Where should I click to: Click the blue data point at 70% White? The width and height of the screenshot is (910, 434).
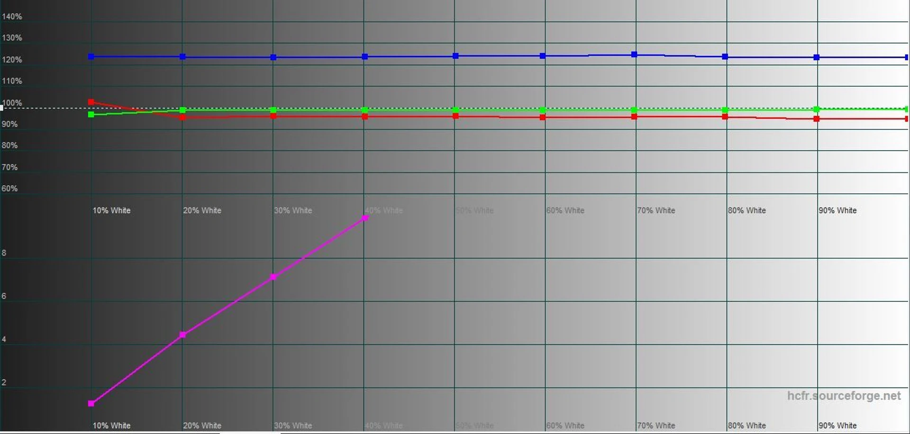(x=634, y=54)
